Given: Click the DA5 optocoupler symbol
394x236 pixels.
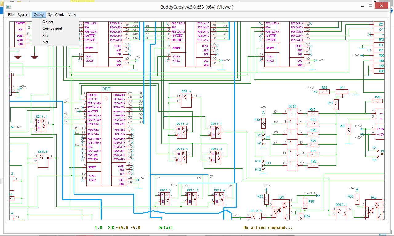Looking at the screenshot, I should pyautogui.click(x=281, y=209).
